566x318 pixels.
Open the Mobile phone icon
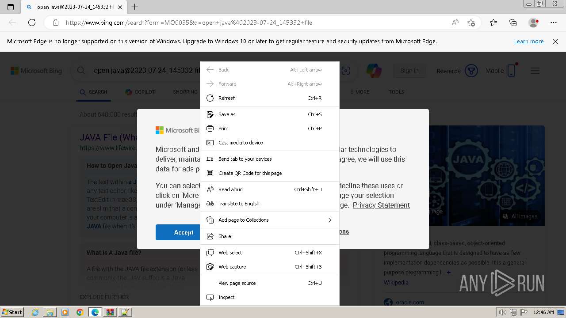pyautogui.click(x=512, y=71)
